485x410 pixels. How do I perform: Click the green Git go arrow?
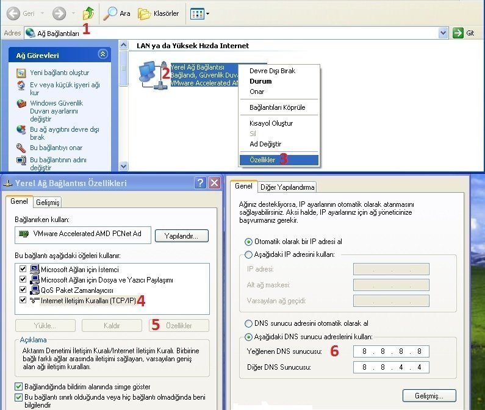(x=458, y=33)
